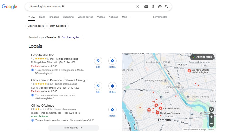Click the magnifying glass search icon

click(166, 6)
